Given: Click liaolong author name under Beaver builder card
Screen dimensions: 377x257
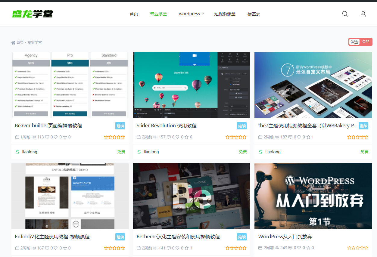Looking at the screenshot, I should click(x=30, y=152).
